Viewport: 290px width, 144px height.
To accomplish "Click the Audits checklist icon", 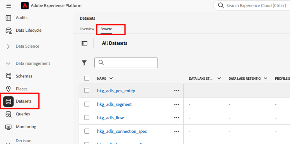I will tap(9, 18).
